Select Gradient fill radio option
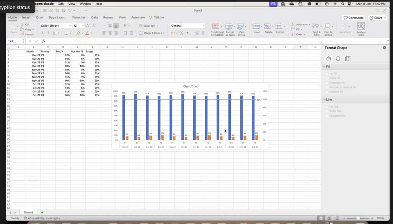Viewport: 393px width, 224px height. pos(326,83)
